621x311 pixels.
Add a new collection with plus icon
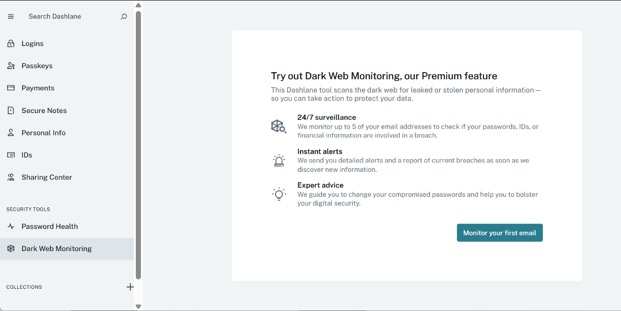(x=130, y=287)
